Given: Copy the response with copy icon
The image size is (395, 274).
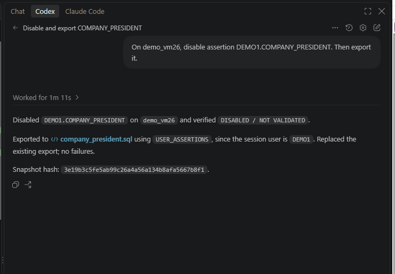Looking at the screenshot, I should coord(15,185).
